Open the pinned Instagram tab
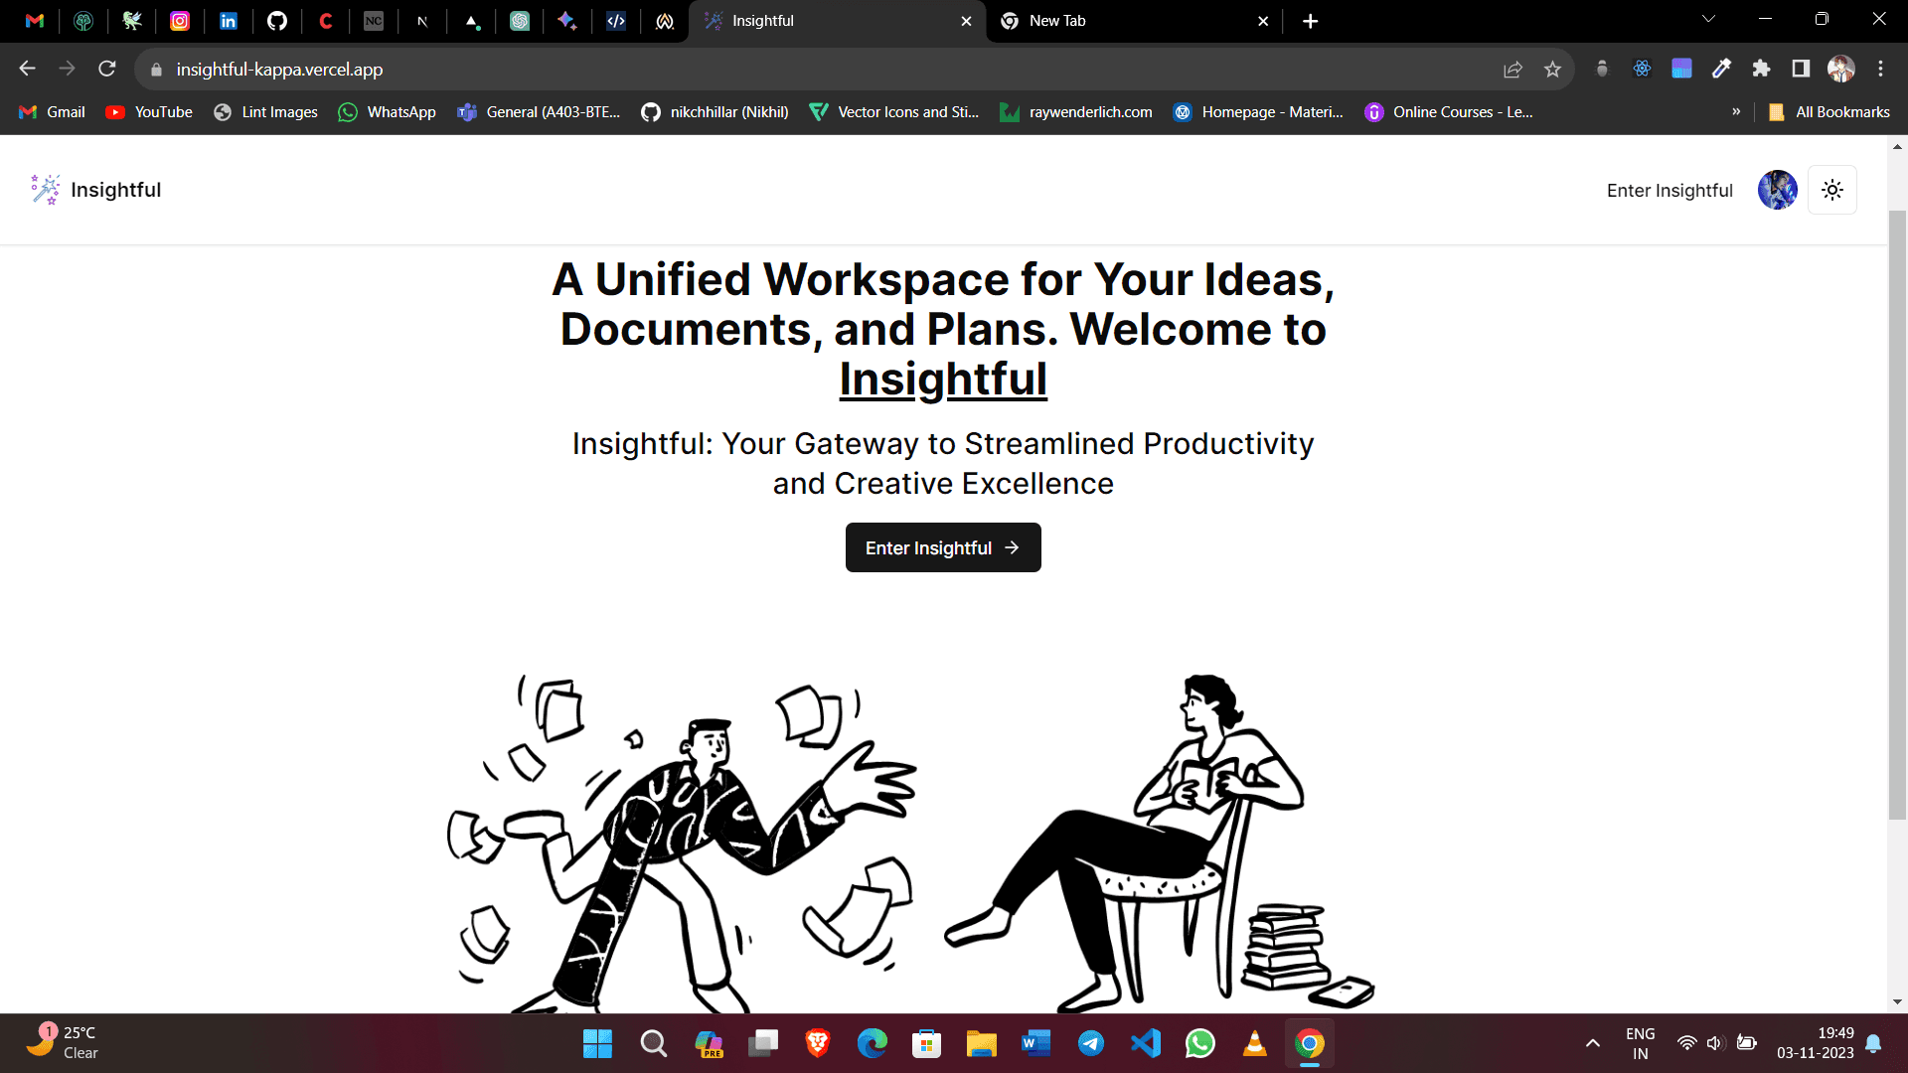 tap(180, 21)
